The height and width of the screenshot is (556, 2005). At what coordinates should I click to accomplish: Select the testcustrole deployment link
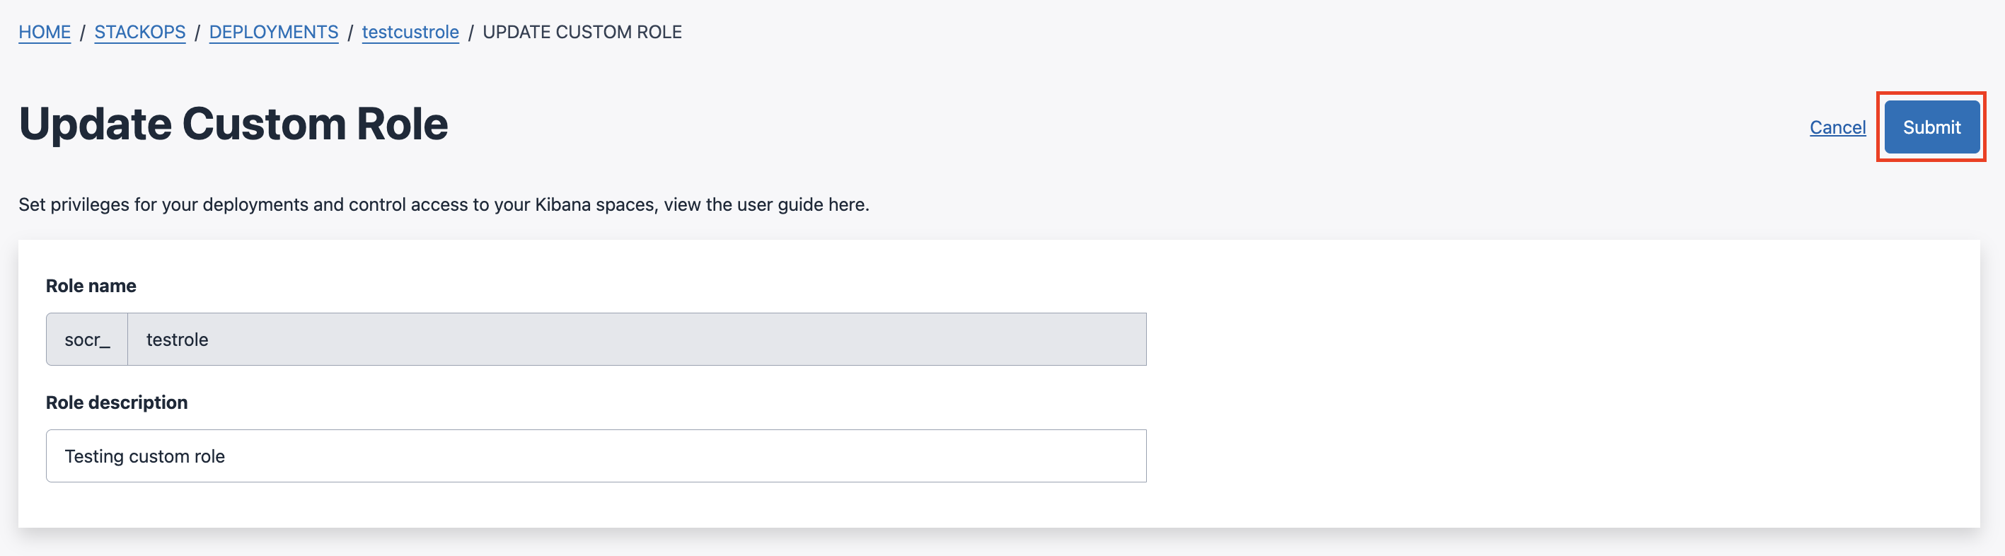(x=410, y=32)
